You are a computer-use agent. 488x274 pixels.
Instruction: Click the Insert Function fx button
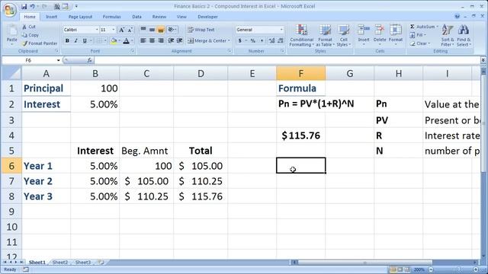tap(89, 60)
